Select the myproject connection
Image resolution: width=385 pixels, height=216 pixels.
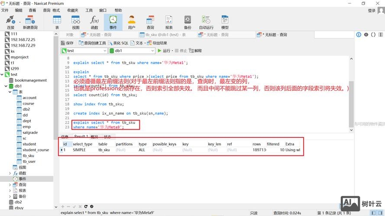(x=19, y=57)
